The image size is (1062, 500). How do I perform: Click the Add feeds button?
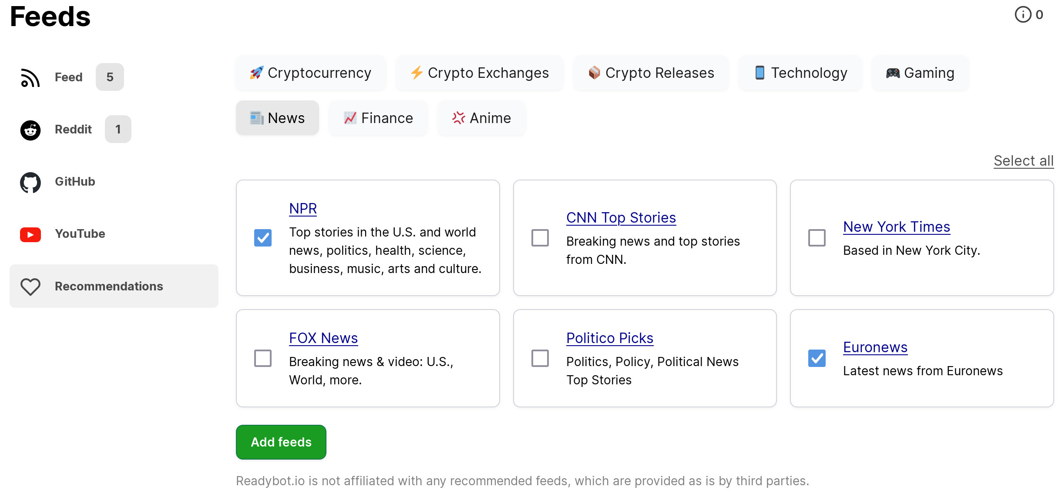coord(281,442)
